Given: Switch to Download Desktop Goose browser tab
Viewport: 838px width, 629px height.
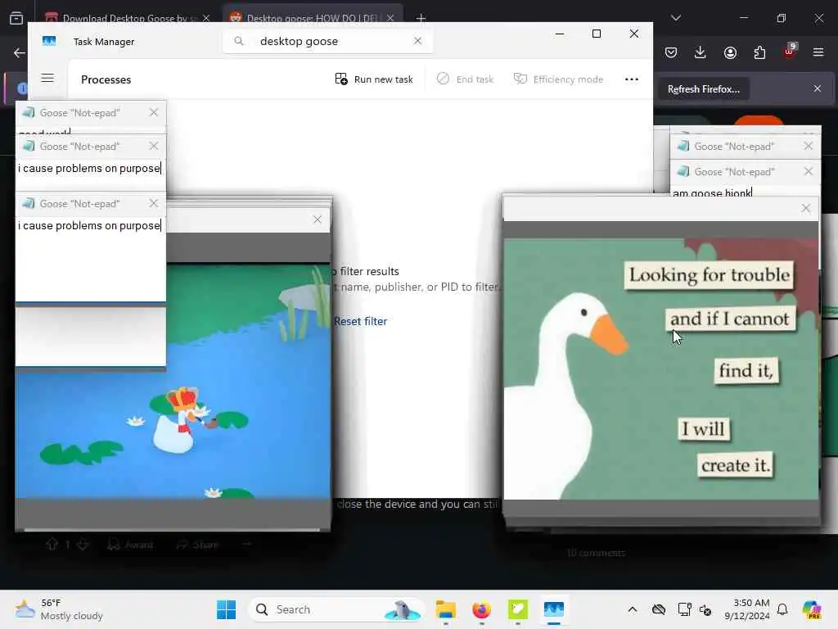Looking at the screenshot, I should click(126, 18).
